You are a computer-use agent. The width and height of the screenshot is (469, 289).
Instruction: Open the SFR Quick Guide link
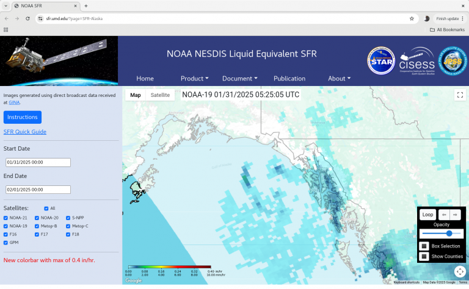point(25,132)
